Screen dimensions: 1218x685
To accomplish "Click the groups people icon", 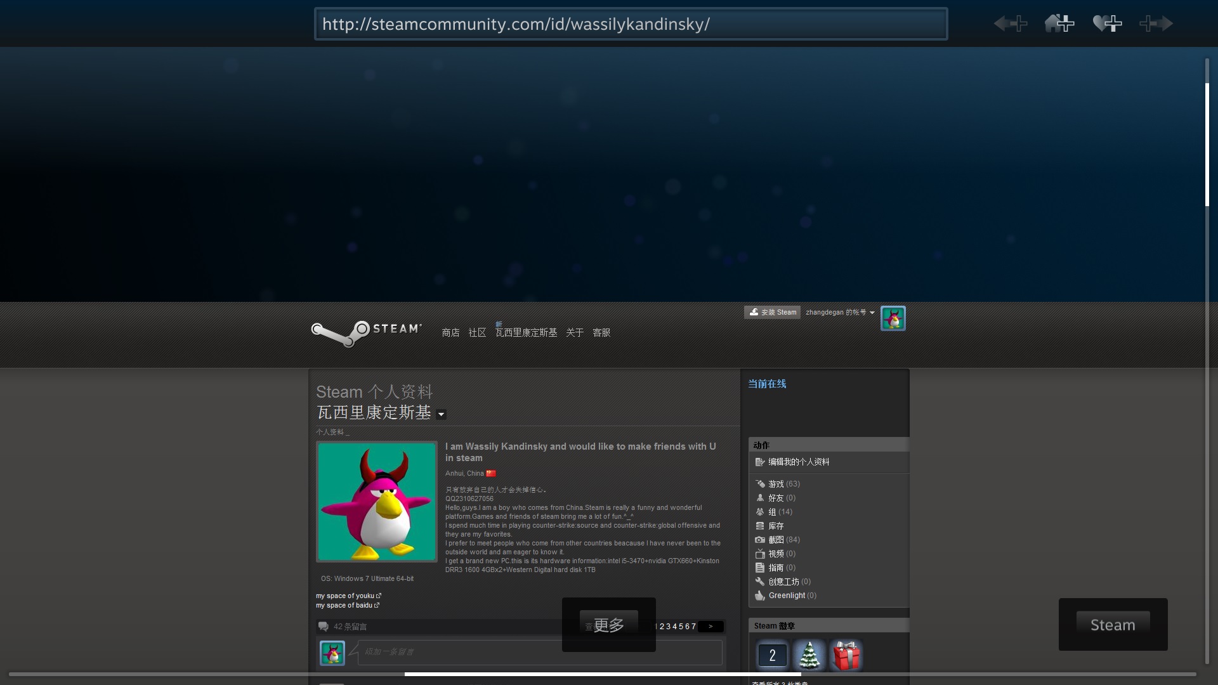I will [760, 512].
